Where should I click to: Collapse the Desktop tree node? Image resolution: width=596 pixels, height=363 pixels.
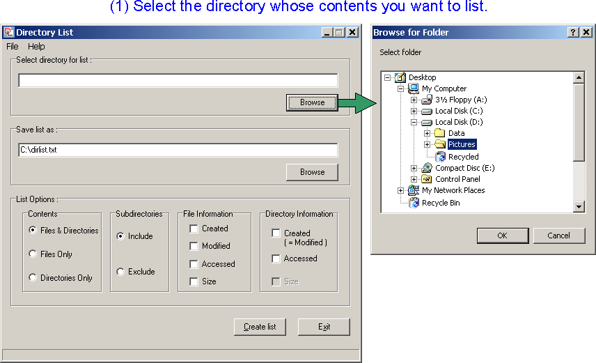pyautogui.click(x=387, y=77)
